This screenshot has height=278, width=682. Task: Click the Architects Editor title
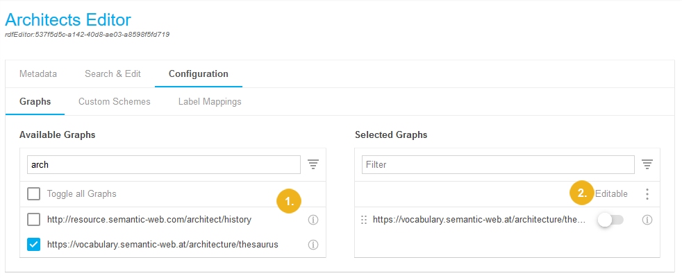pyautogui.click(x=68, y=19)
